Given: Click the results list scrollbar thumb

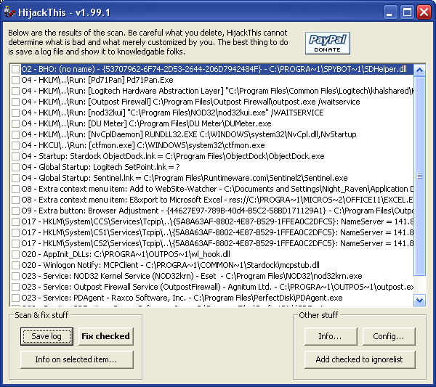Looking at the screenshot, I should 419,176.
